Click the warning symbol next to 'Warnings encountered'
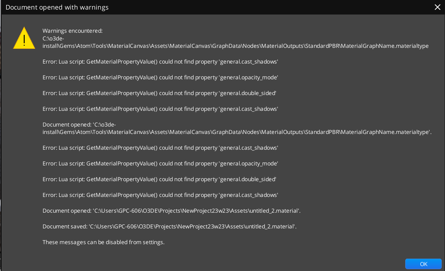 coord(24,38)
